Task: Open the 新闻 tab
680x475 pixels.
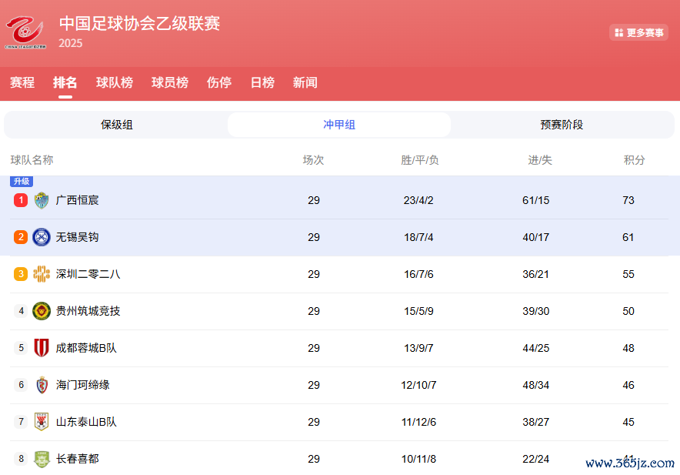Action: point(305,82)
